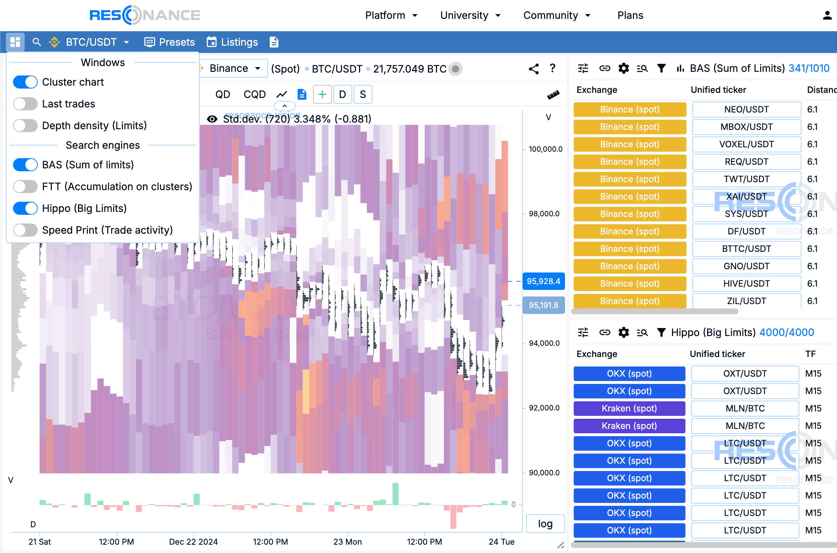Click the line chart indicator icon
Image resolution: width=837 pixels, height=553 pixels.
pos(282,95)
